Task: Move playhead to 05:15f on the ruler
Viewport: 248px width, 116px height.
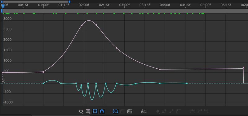Action: pos(226,5)
